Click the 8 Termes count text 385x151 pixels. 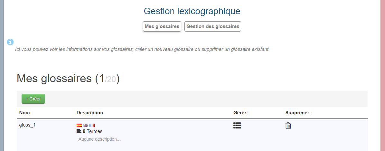pyautogui.click(x=93, y=131)
